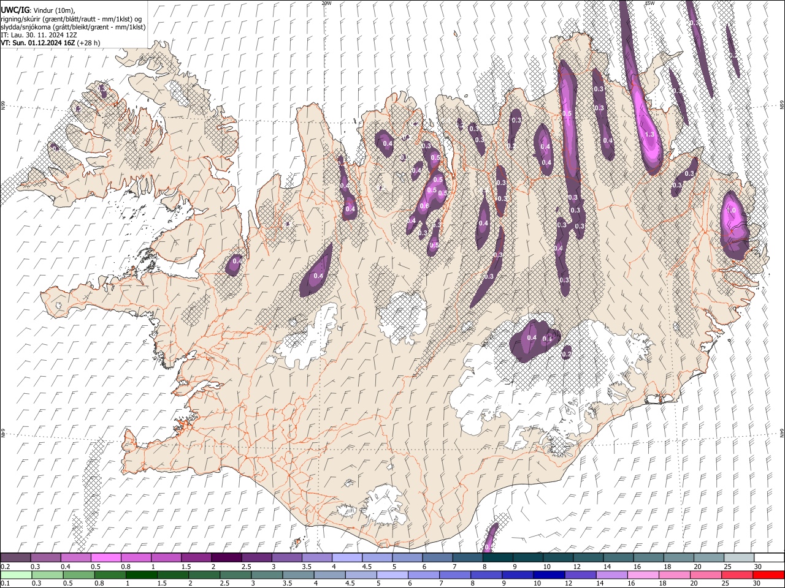
Task: Pick the medium green 0.5 swatch in bottom legend row
Action: [78, 575]
